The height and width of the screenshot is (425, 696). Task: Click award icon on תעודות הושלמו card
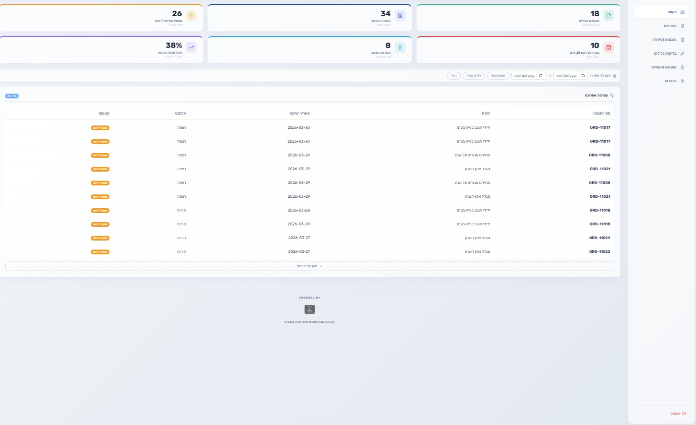(x=400, y=48)
